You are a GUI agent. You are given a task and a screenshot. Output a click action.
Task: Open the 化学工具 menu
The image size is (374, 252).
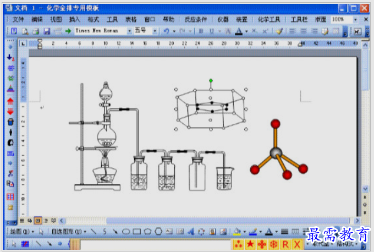(269, 20)
